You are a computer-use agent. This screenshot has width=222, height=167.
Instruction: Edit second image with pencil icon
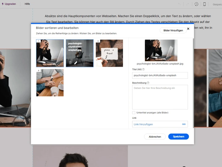pyautogui.click(x=76, y=62)
